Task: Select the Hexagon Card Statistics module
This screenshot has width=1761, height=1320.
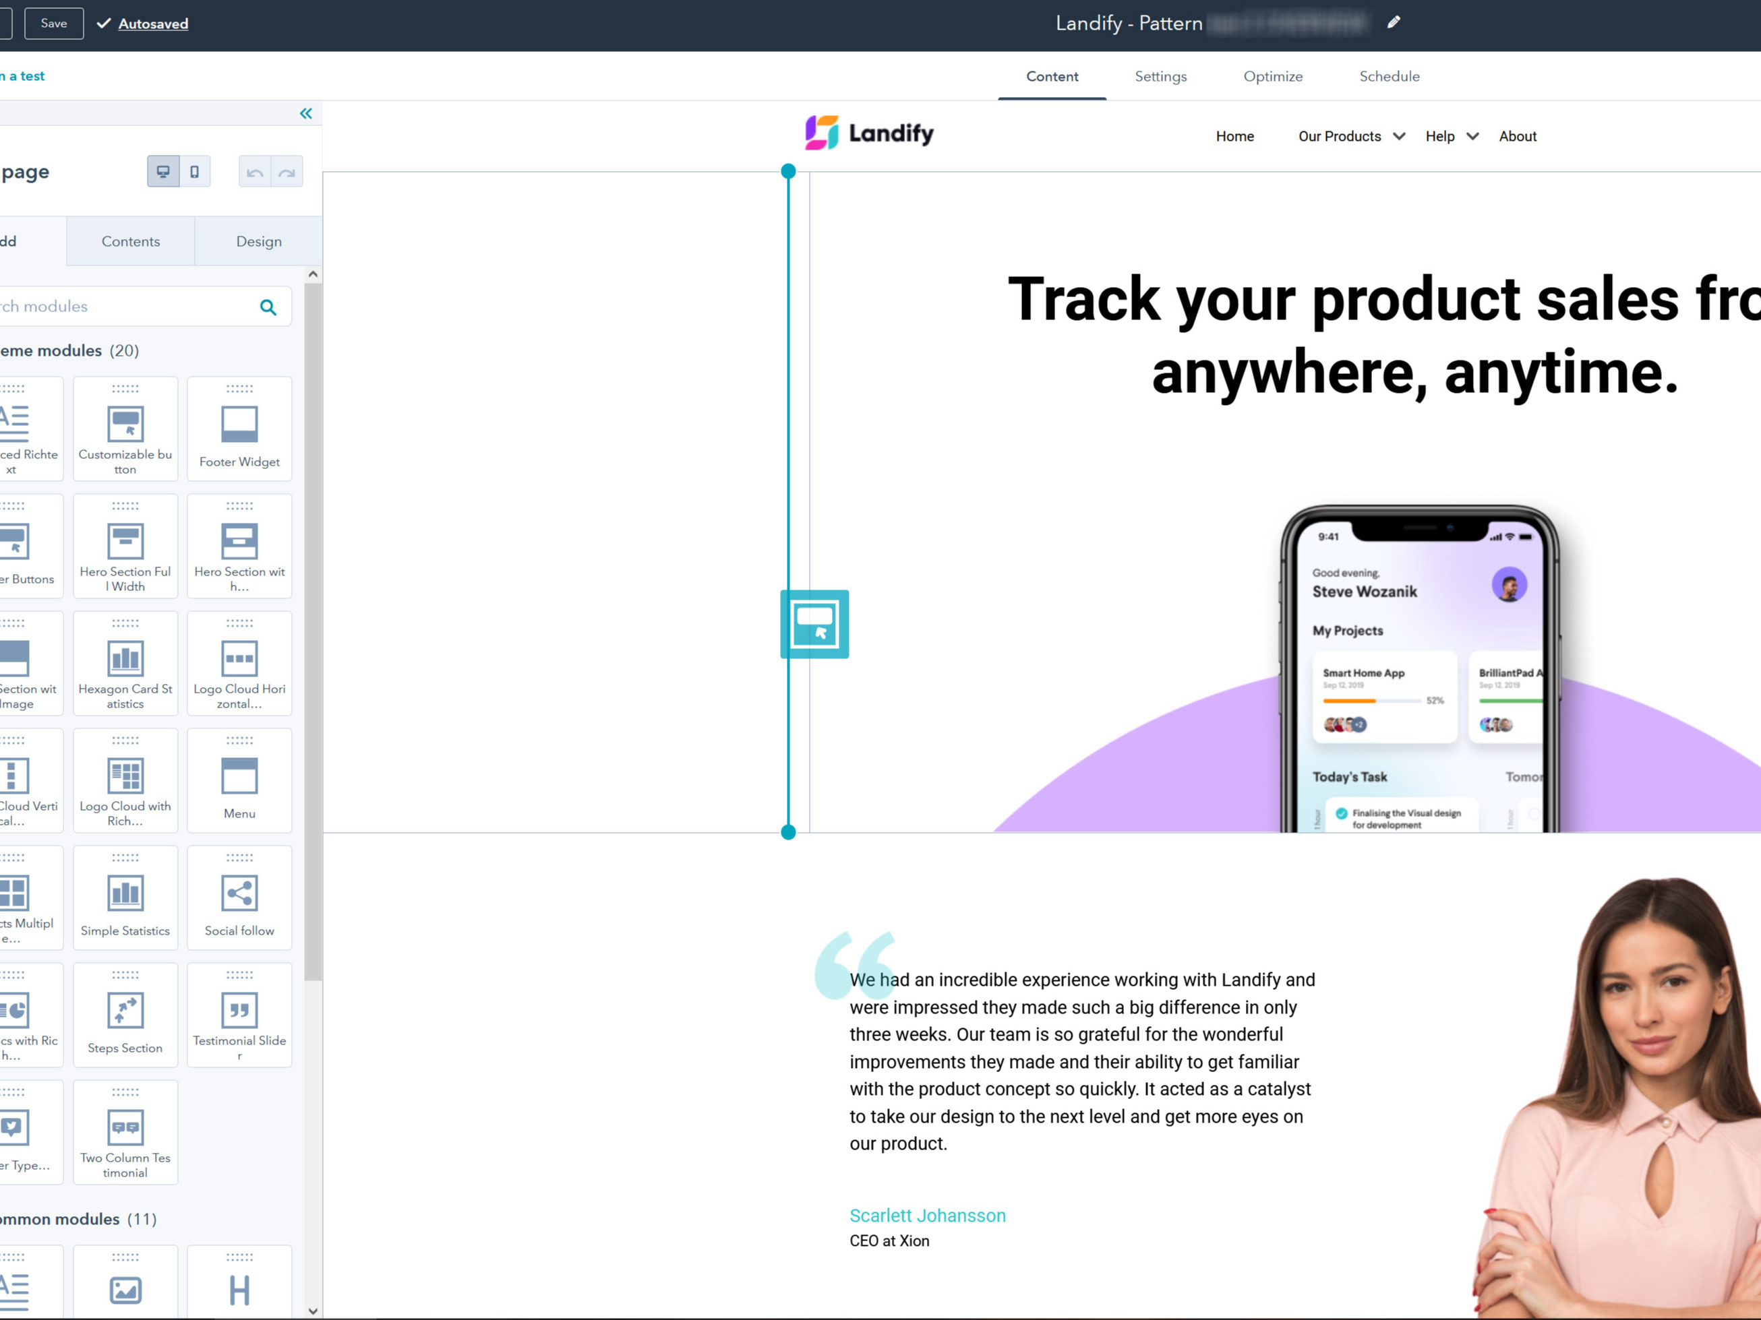Action: [125, 663]
